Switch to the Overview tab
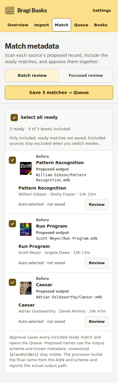 pos(18,25)
